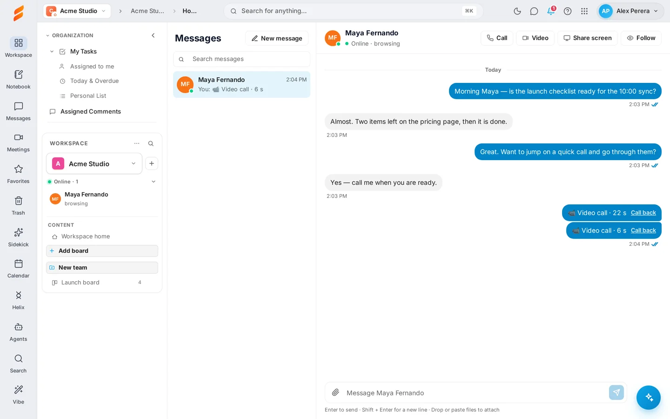Open workspace panel more options ellipsis
670x419 pixels.
click(137, 143)
